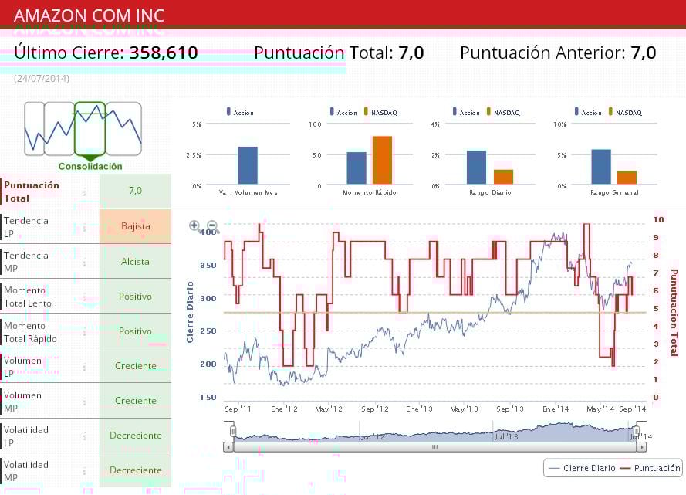Screen dimensions: 686x495
Task: Click the navigator scrollbar right arrow
Action: tap(641, 447)
